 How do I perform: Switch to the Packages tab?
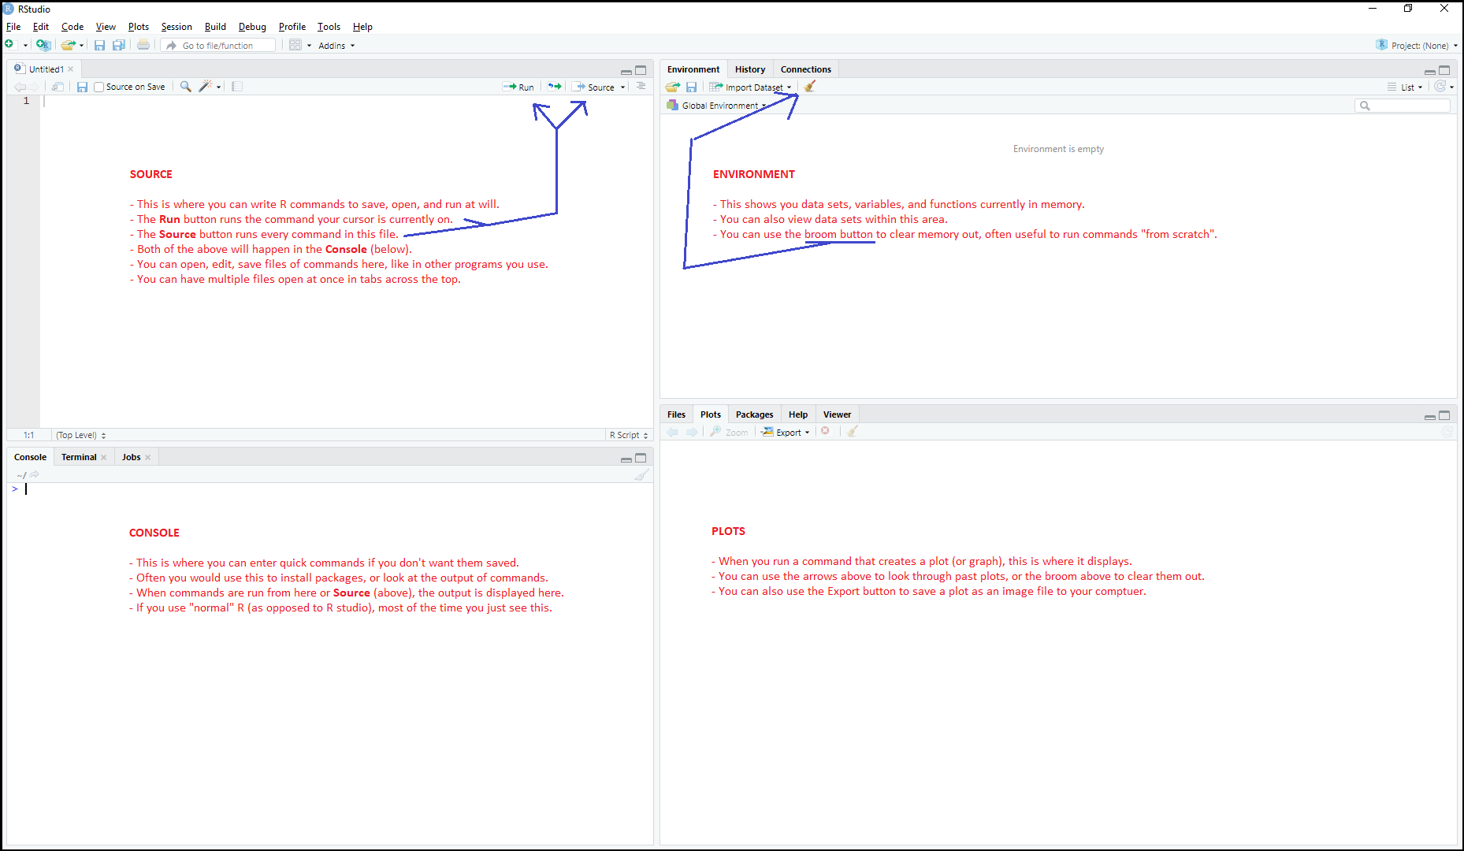point(754,414)
